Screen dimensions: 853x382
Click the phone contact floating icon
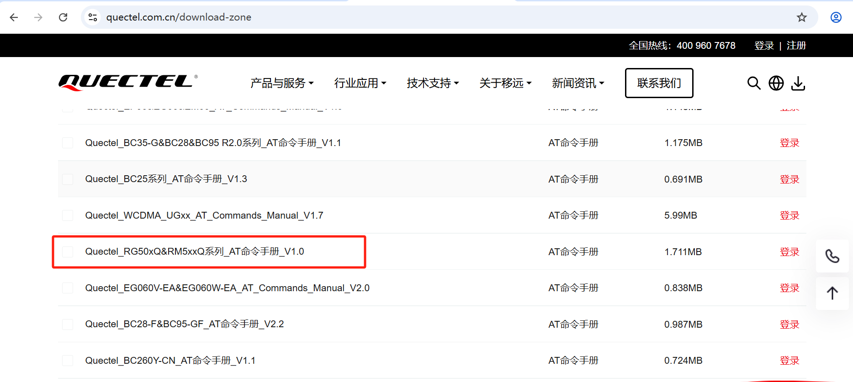click(832, 256)
